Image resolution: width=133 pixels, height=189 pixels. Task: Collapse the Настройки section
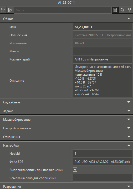pos(66,146)
